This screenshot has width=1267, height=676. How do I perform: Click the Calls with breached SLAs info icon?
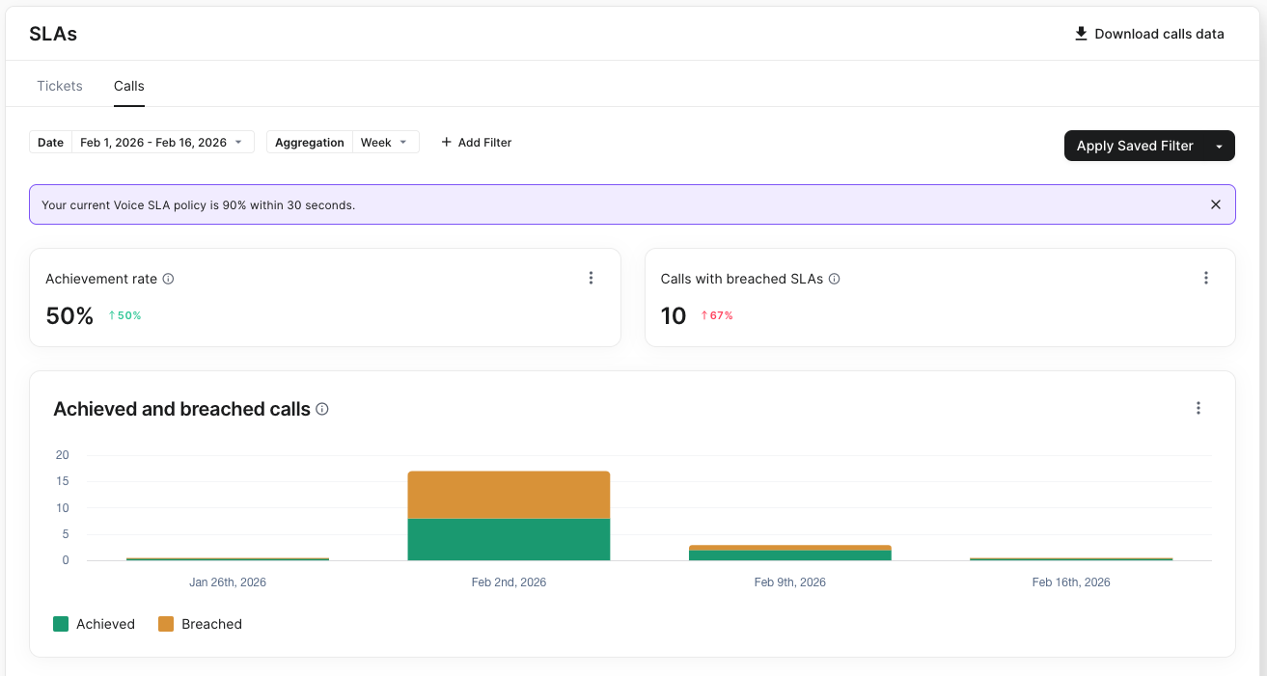834,279
